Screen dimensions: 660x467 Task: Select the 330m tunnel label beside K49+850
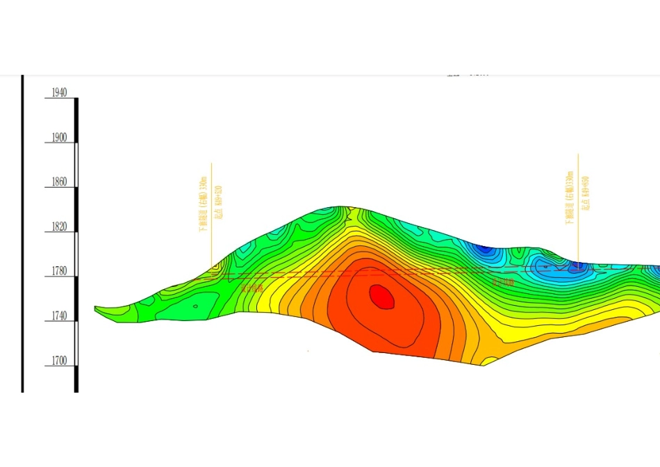[x=570, y=198]
